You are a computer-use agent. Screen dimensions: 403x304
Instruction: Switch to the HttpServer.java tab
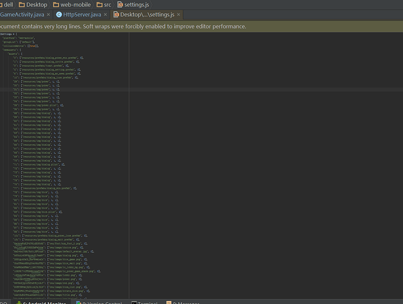coord(82,15)
